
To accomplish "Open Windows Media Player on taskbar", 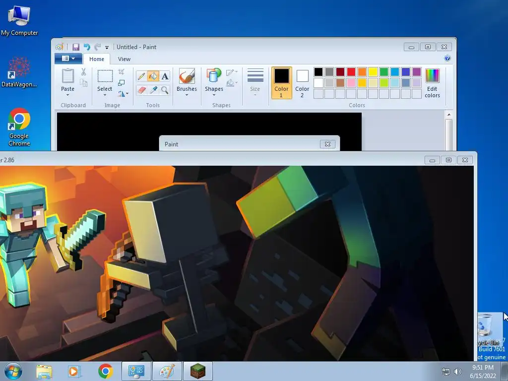I will click(x=74, y=372).
